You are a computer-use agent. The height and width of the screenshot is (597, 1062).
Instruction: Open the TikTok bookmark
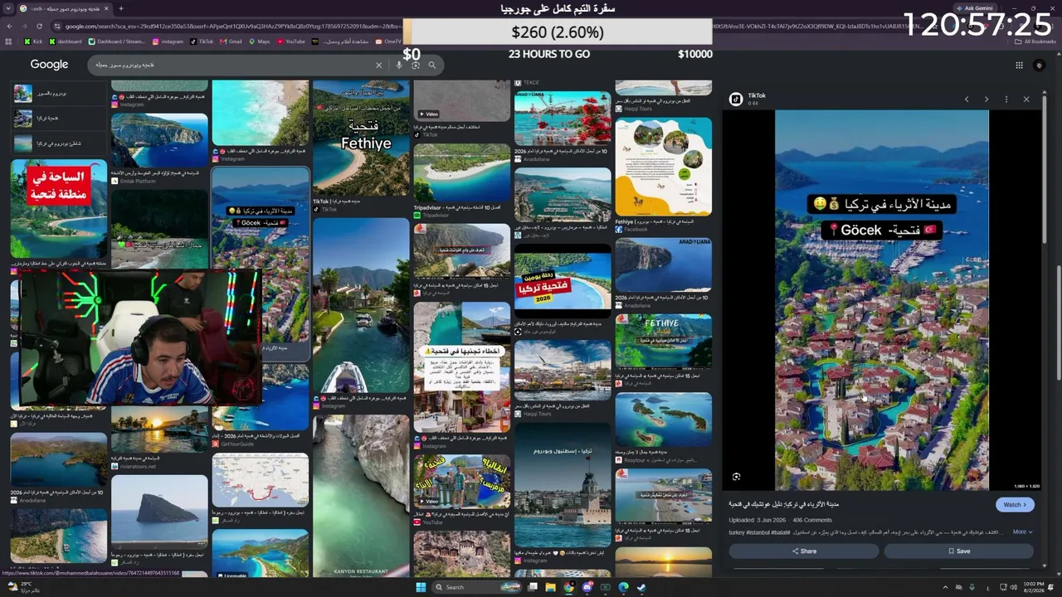[x=202, y=41]
